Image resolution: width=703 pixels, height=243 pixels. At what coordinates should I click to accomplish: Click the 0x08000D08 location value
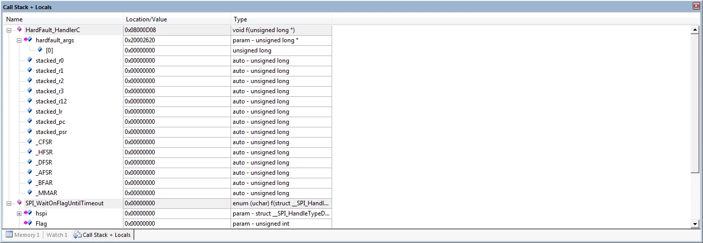(140, 30)
